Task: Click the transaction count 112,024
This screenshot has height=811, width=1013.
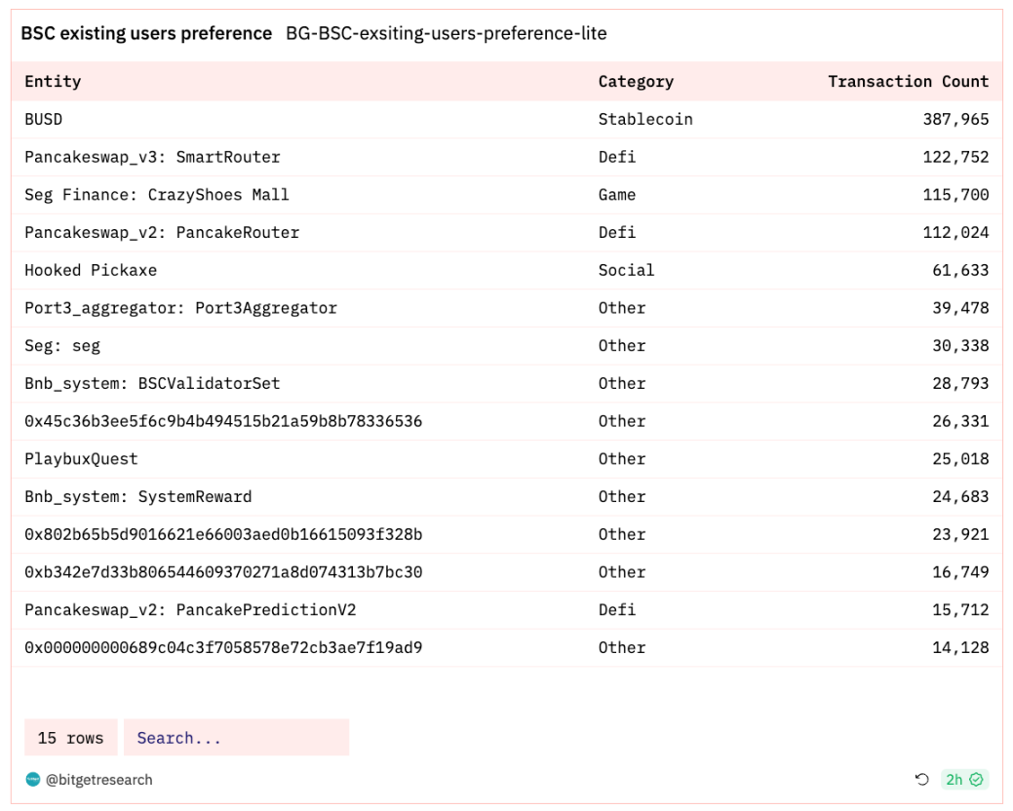Action: [955, 232]
